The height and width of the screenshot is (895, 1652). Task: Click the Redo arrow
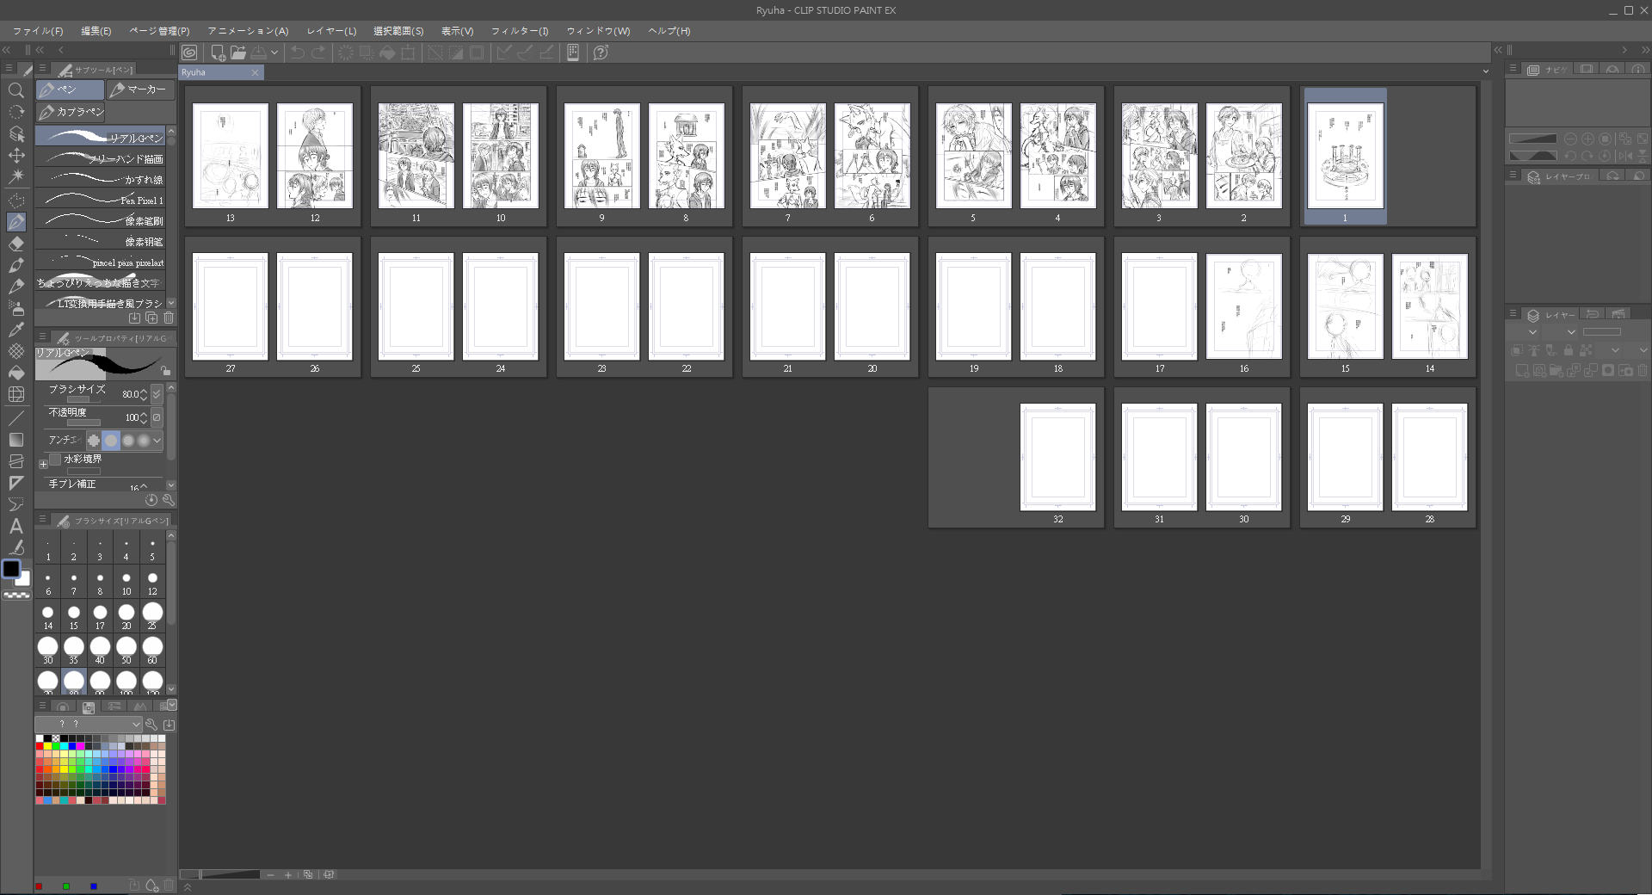318,53
